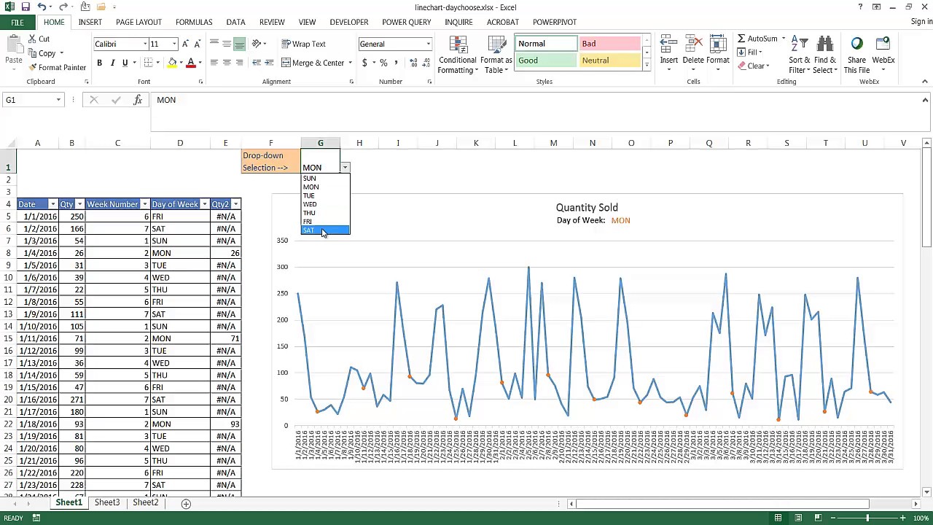Increase indent in Alignment group
This screenshot has width=933, height=525.
click(x=269, y=63)
